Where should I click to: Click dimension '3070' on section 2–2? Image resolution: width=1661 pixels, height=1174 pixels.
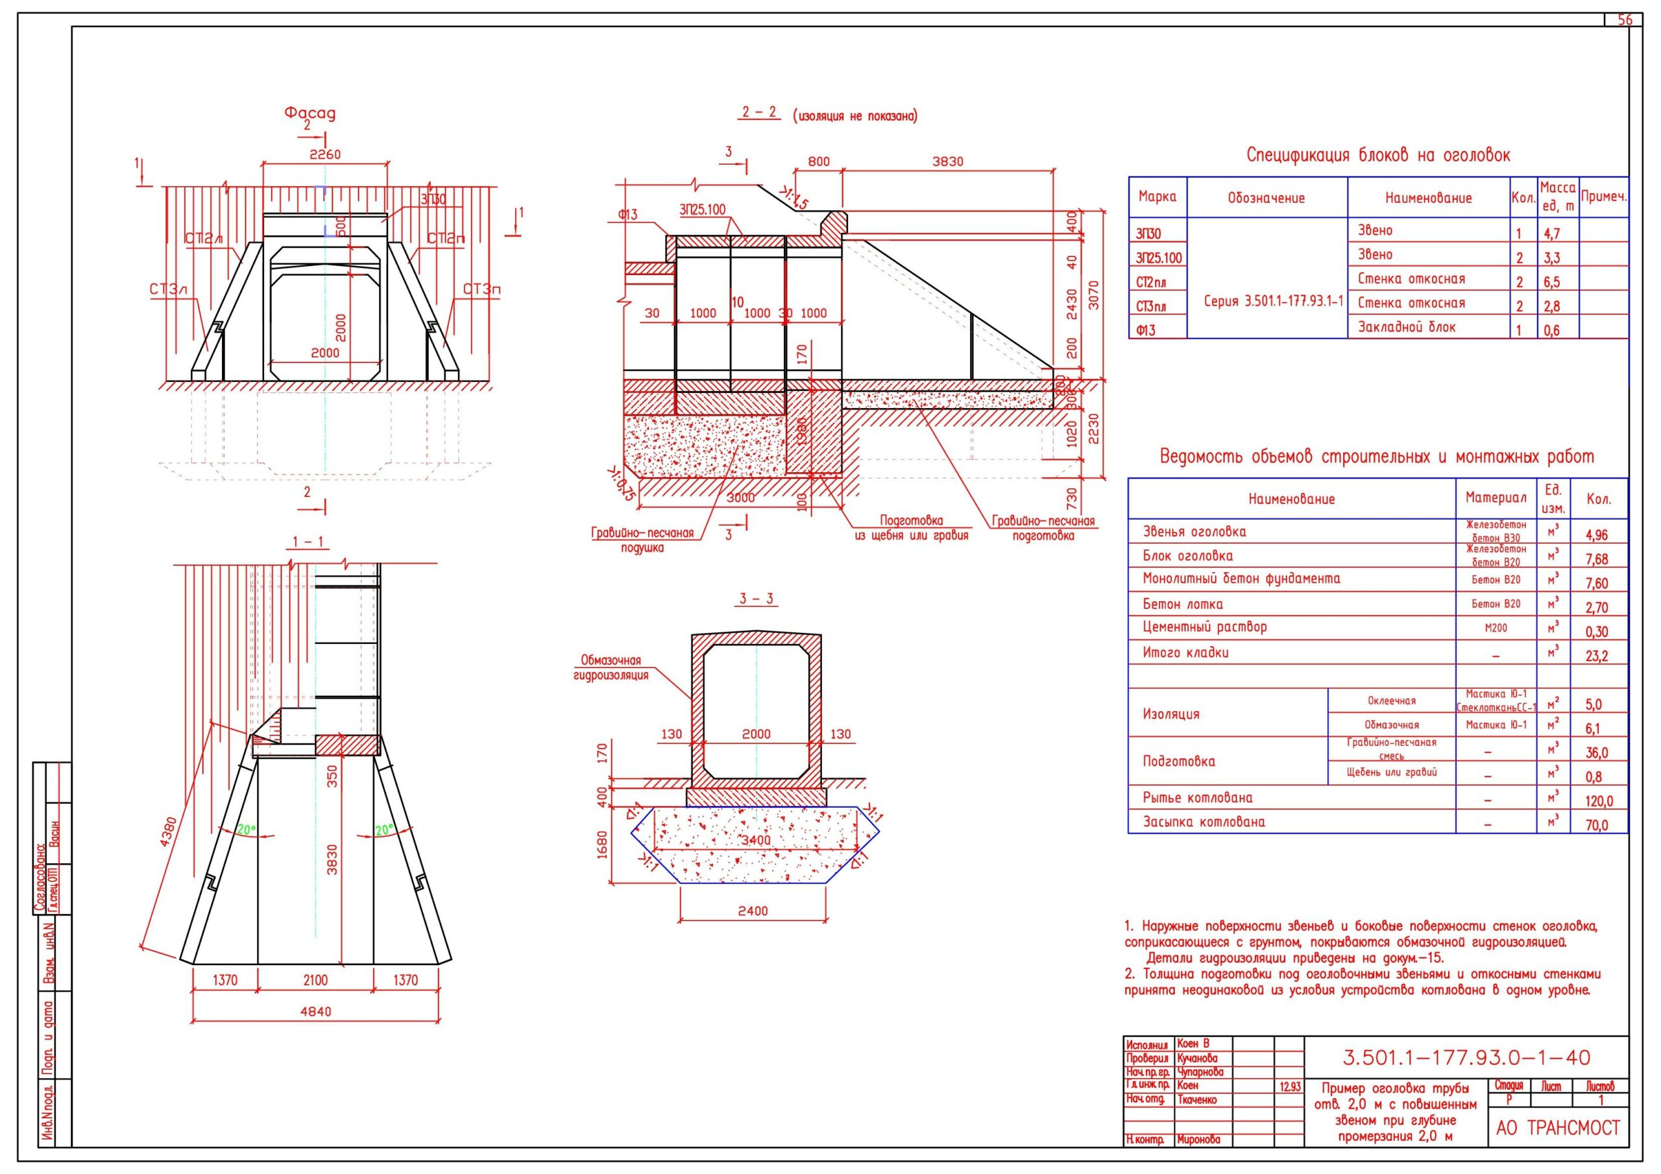[x=1095, y=294]
